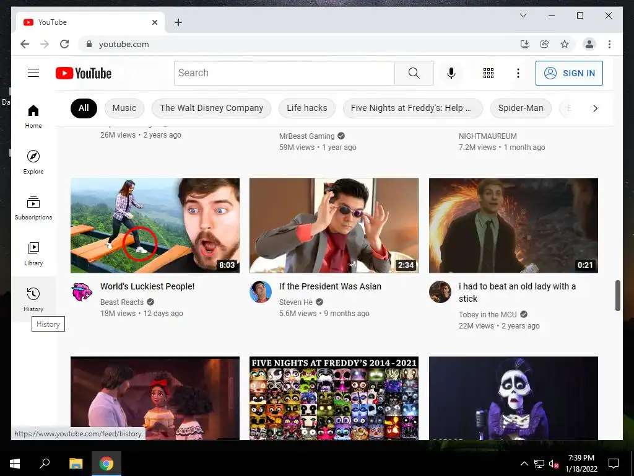Show more topic chips with right arrow
634x476 pixels.
tap(595, 108)
